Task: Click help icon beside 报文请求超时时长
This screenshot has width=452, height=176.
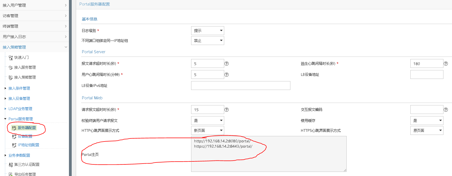Action: click(x=226, y=64)
